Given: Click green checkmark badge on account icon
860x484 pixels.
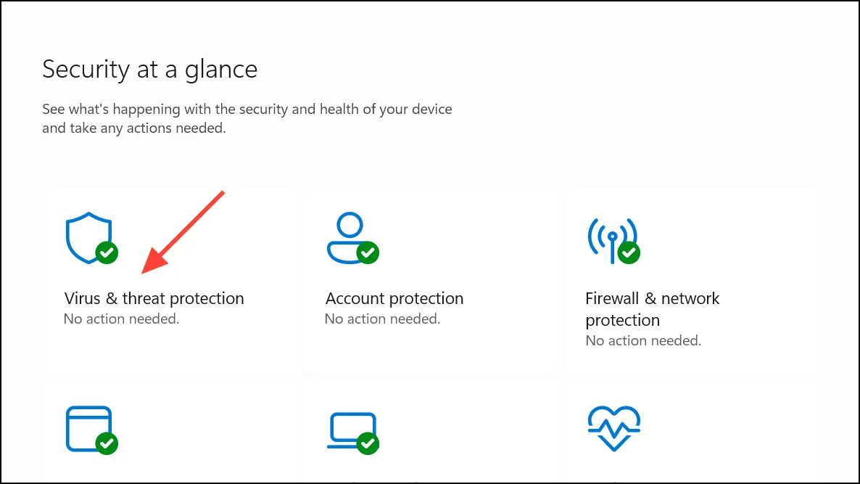Looking at the screenshot, I should [x=368, y=253].
